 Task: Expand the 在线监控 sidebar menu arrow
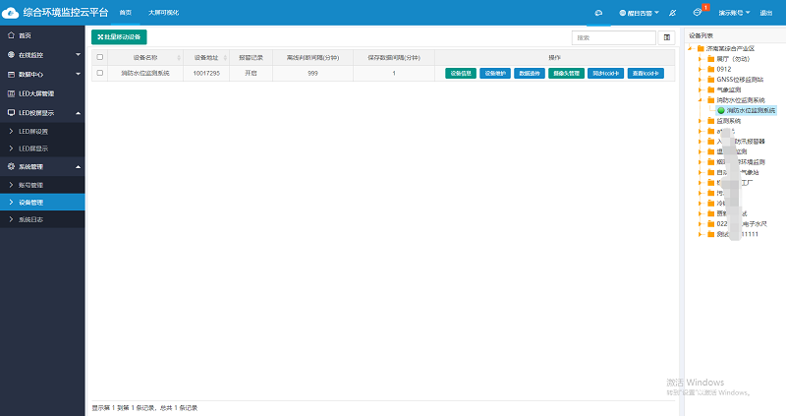79,55
